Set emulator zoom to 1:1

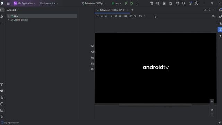click(x=212, y=110)
